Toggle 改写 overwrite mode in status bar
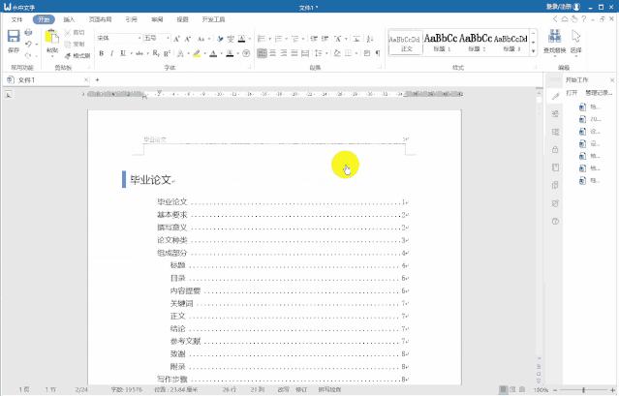Image resolution: width=619 pixels, height=396 pixels. [283, 389]
